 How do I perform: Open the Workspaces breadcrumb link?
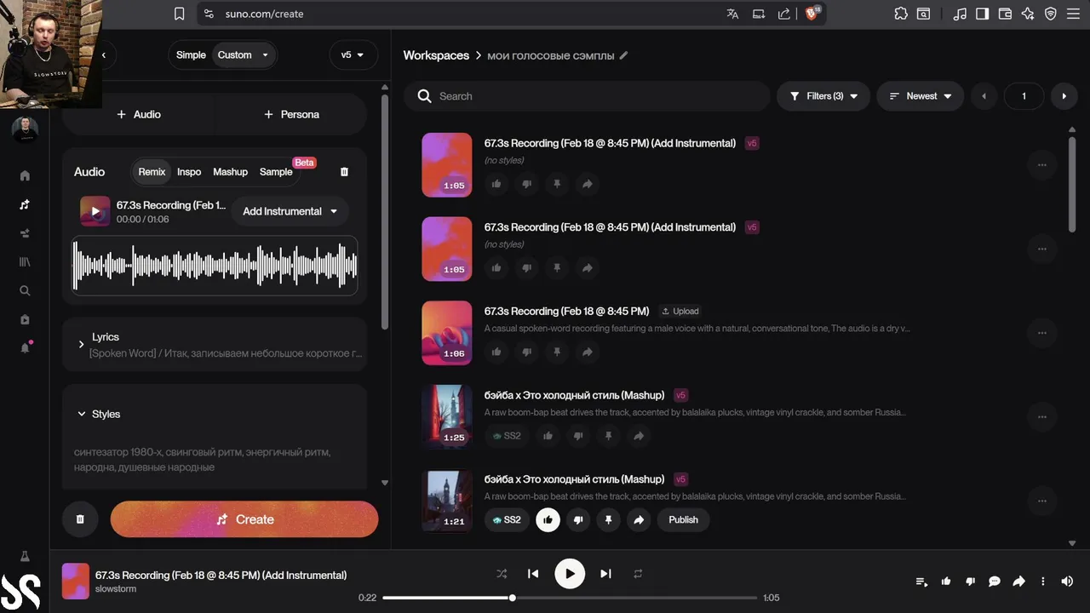coord(436,55)
